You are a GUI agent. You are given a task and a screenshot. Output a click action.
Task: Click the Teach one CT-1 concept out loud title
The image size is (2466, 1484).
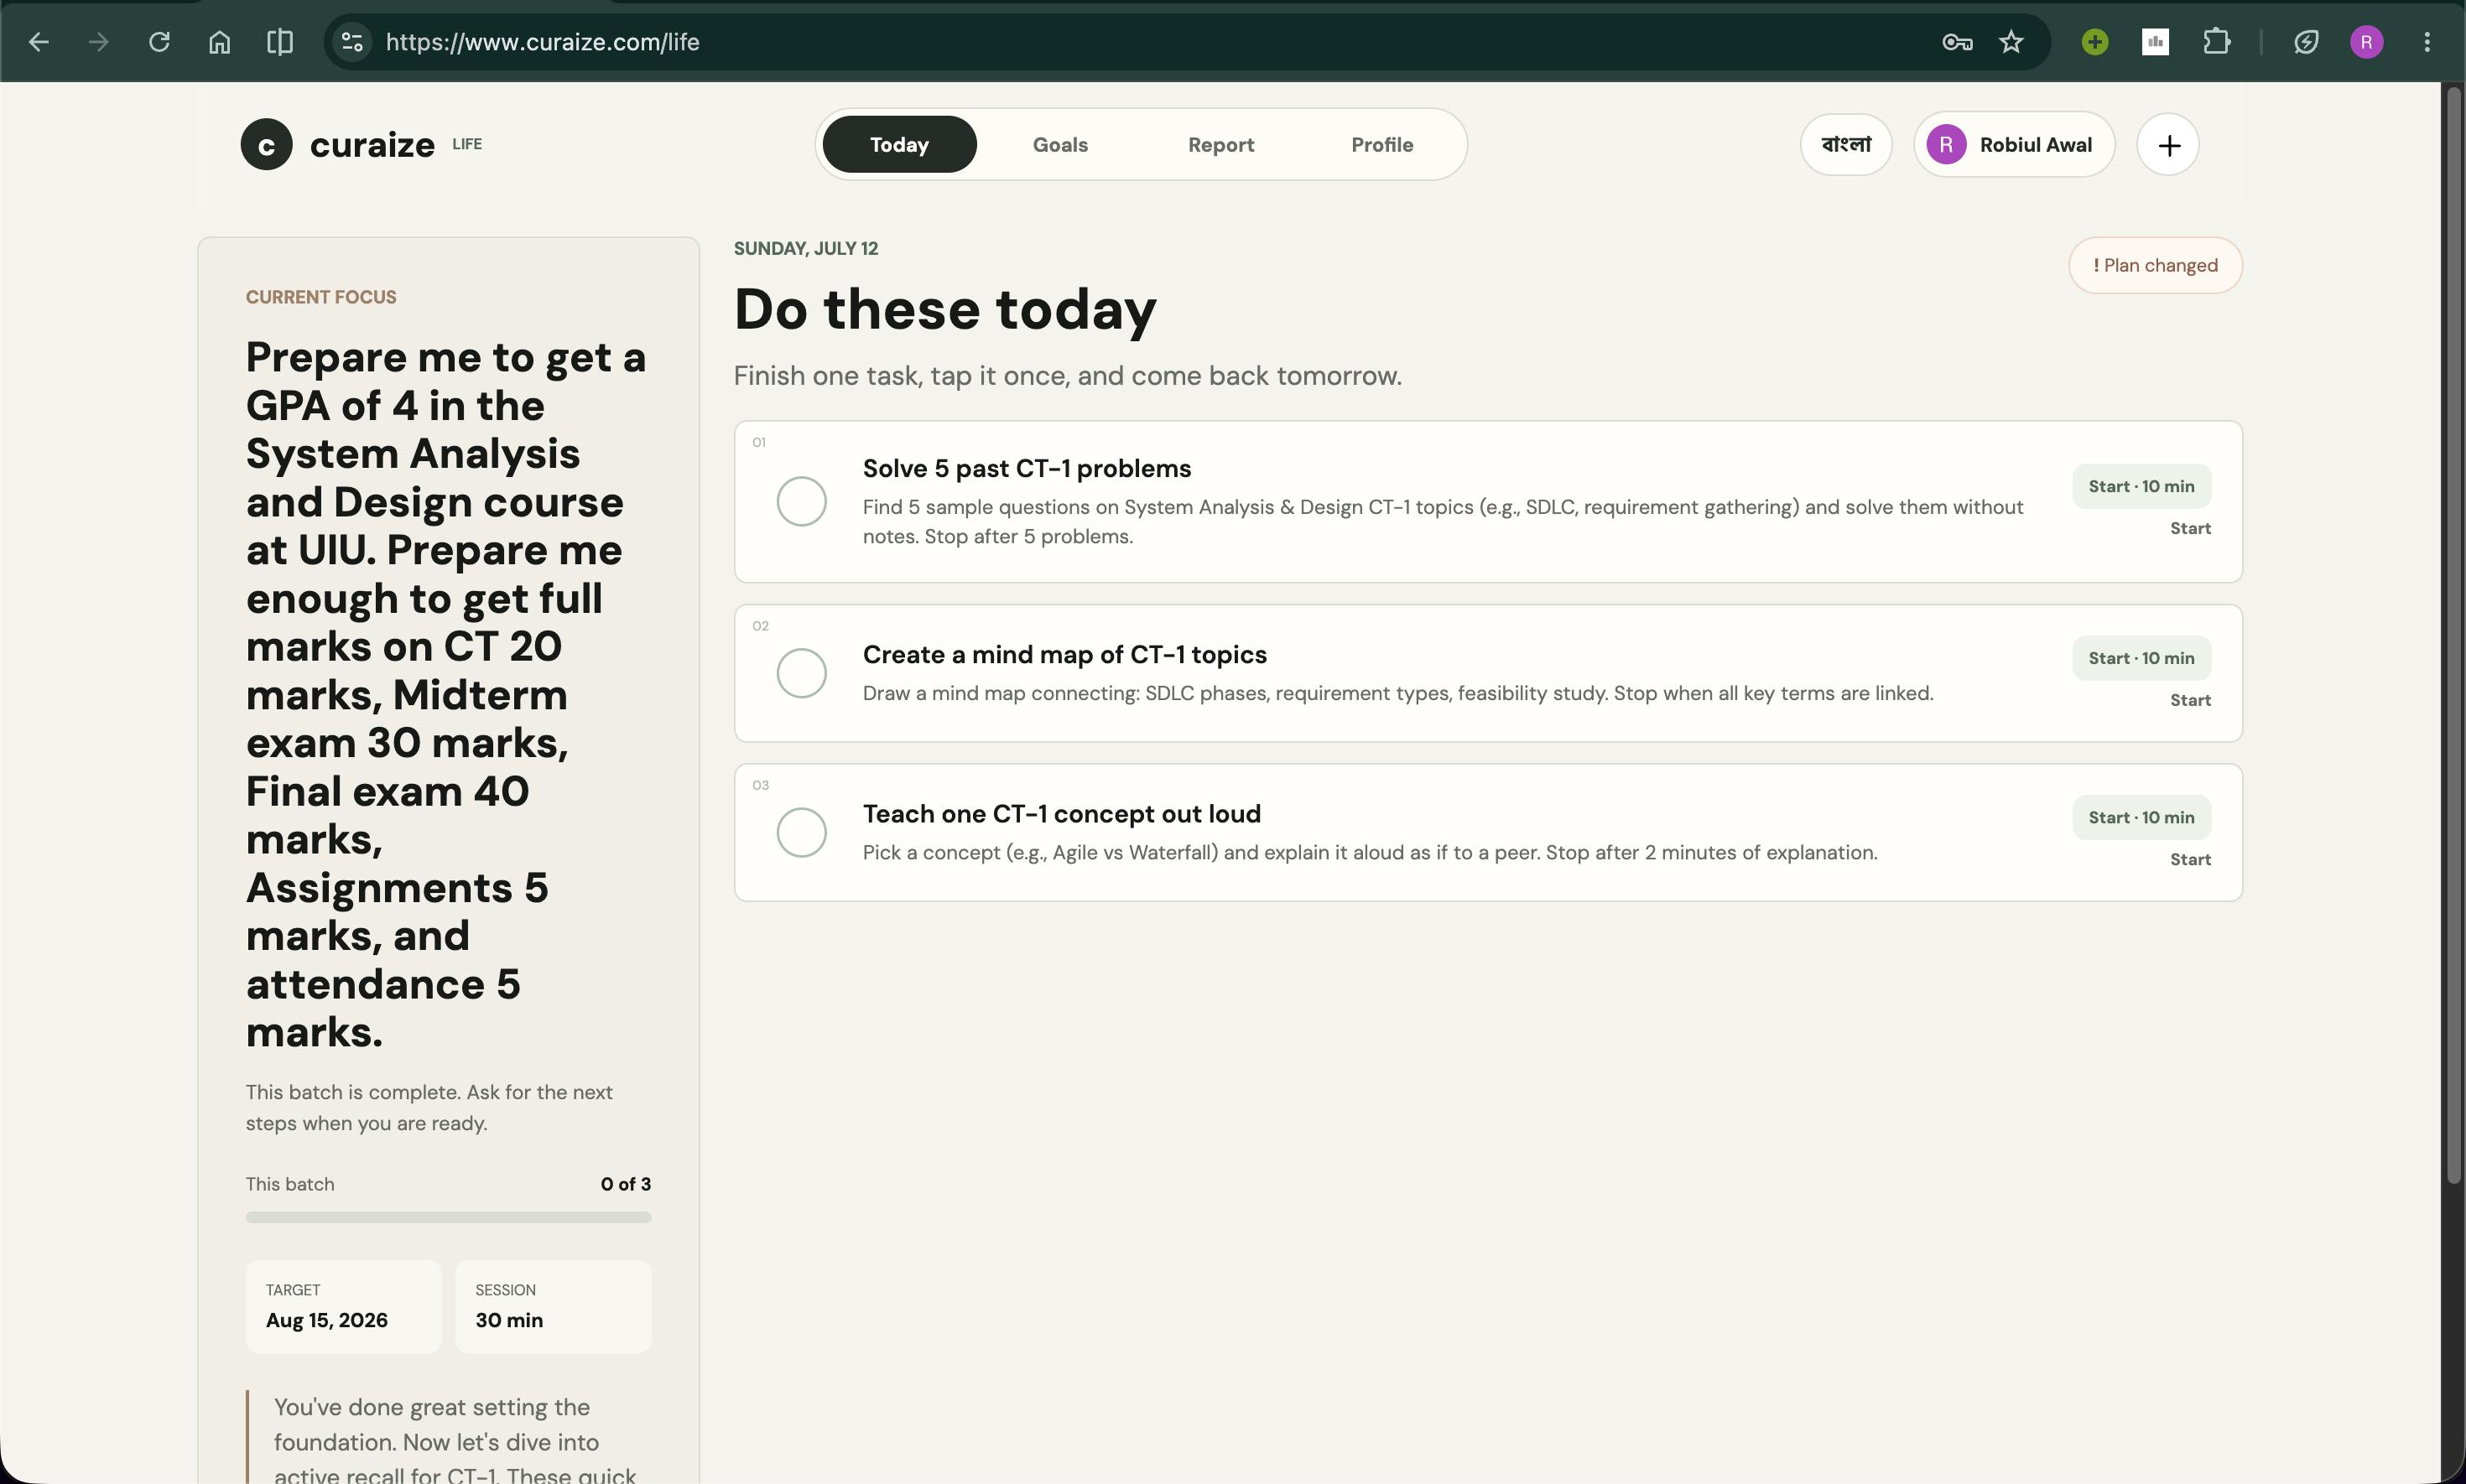(1061, 813)
